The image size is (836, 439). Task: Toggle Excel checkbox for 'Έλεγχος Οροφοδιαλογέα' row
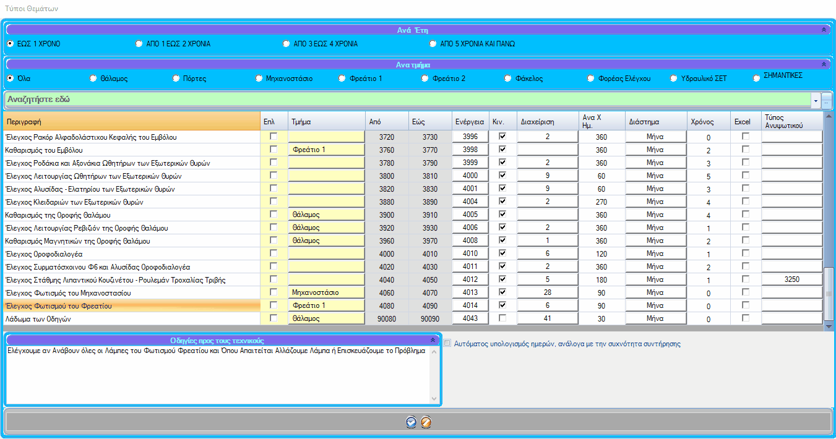tap(746, 254)
